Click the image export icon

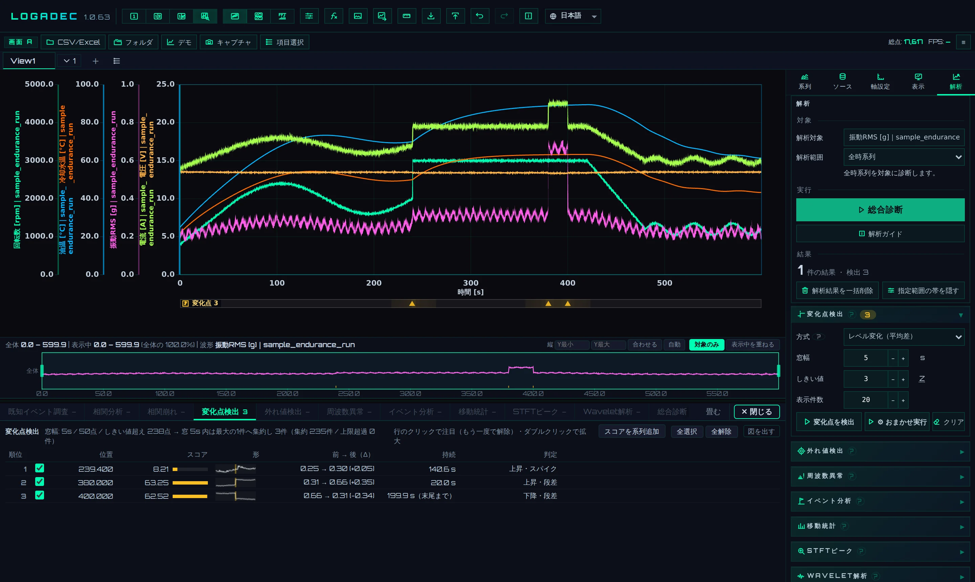coord(358,16)
